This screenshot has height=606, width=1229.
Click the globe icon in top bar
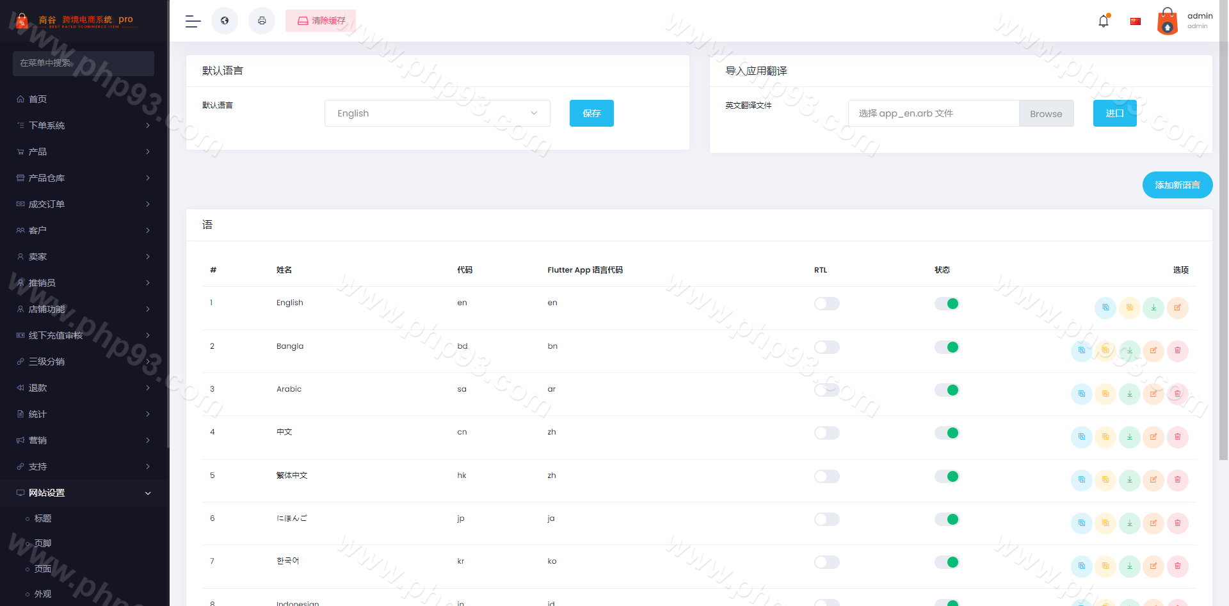(225, 21)
